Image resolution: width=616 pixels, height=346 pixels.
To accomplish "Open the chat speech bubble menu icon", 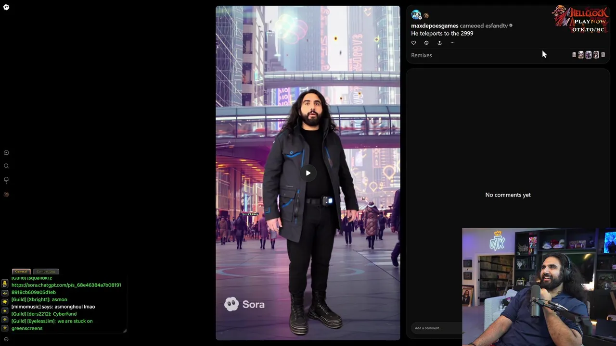I will (5, 302).
